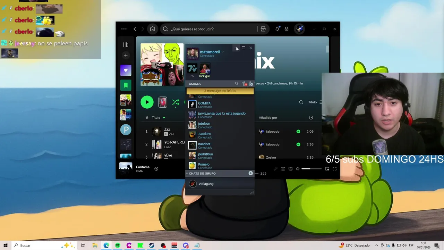Image resolution: width=444 pixels, height=250 pixels.
Task: Click matumorell's Steam avatar
Action: 193,53
